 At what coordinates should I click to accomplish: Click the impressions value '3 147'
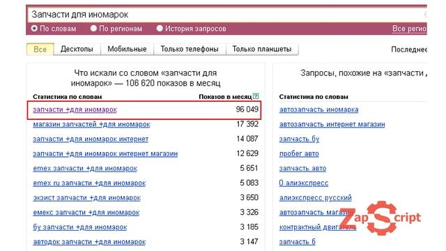point(249,242)
